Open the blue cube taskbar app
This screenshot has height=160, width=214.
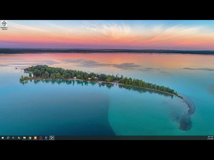pos(46,138)
